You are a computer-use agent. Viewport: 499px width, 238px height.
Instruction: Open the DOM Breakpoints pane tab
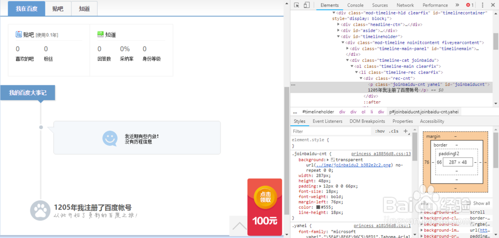point(367,121)
